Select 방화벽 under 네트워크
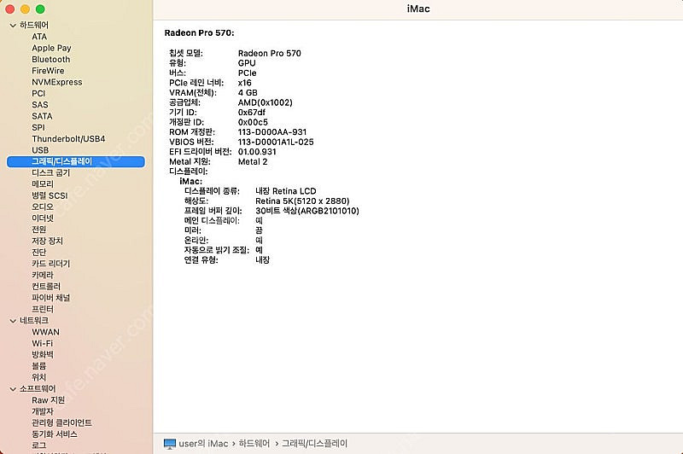This screenshot has height=454, width=683. coord(42,354)
